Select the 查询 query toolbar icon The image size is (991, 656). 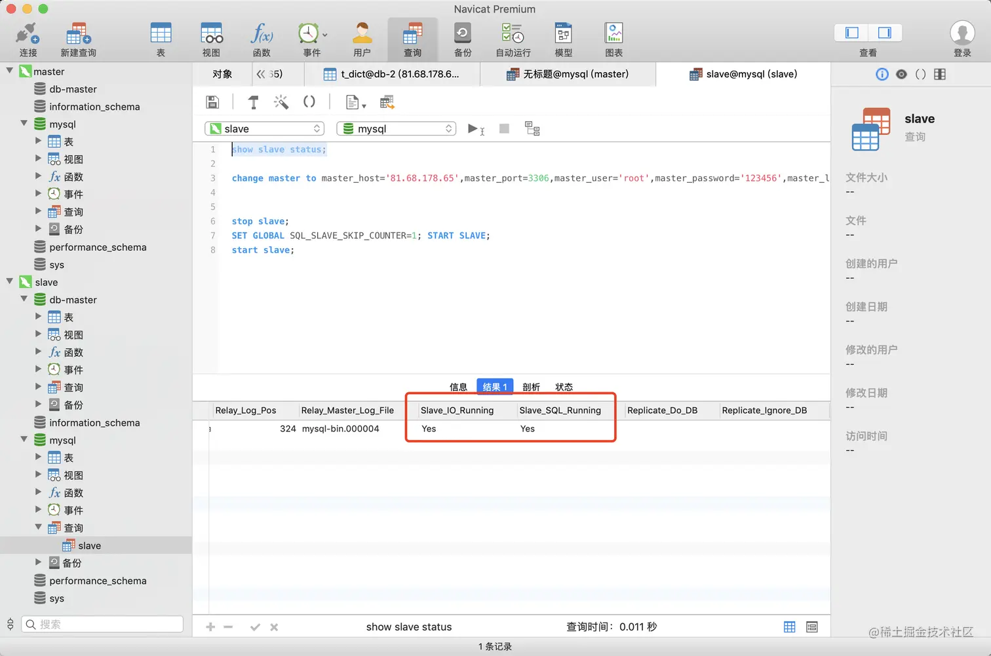click(412, 39)
